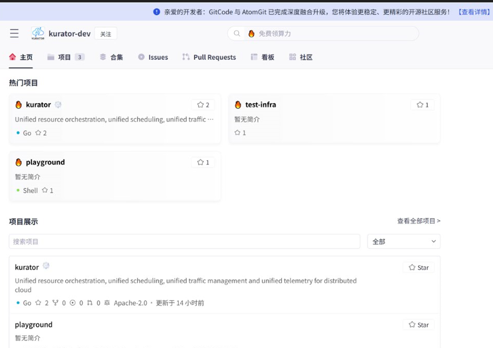The height and width of the screenshot is (348, 493).
Task: Click the 搜索项目 search input field
Action: click(x=184, y=241)
